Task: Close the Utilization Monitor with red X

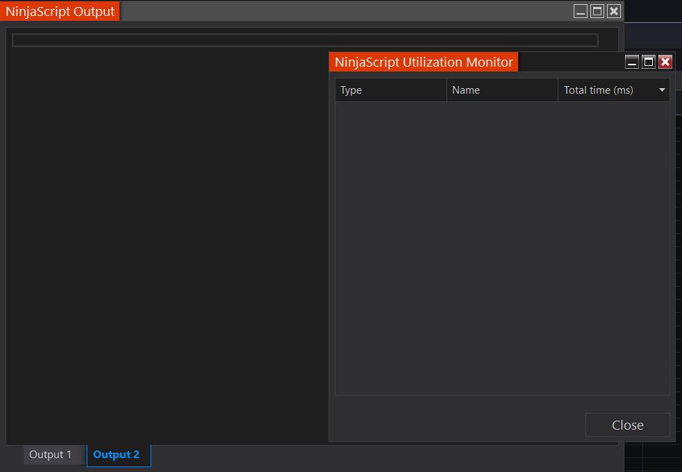Action: pos(665,62)
